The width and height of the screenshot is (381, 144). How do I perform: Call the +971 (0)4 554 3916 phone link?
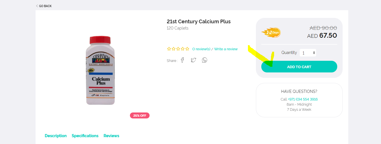303,99
